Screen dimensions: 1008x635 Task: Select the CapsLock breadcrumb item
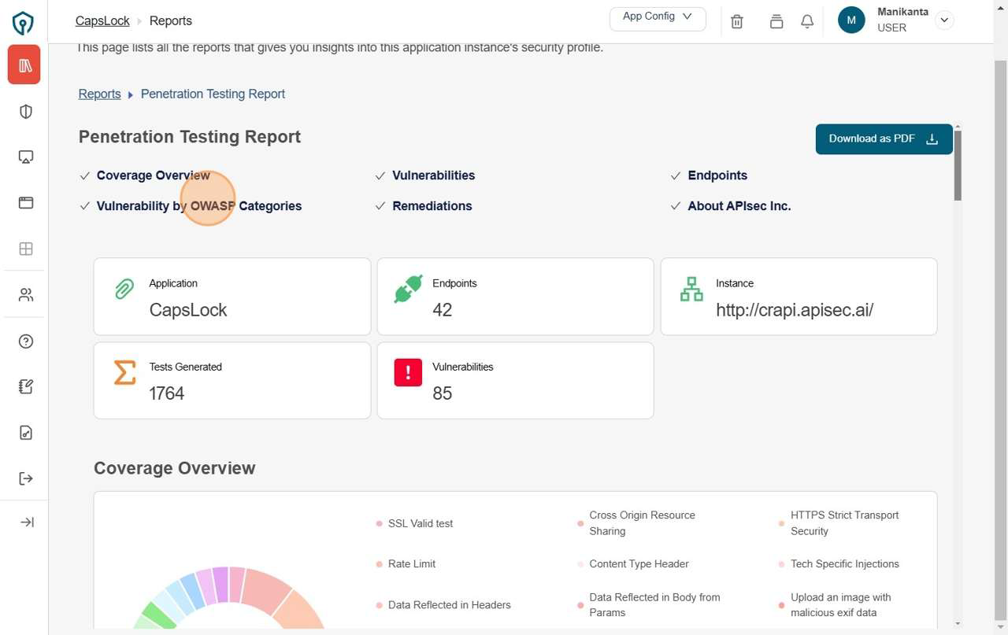click(102, 20)
